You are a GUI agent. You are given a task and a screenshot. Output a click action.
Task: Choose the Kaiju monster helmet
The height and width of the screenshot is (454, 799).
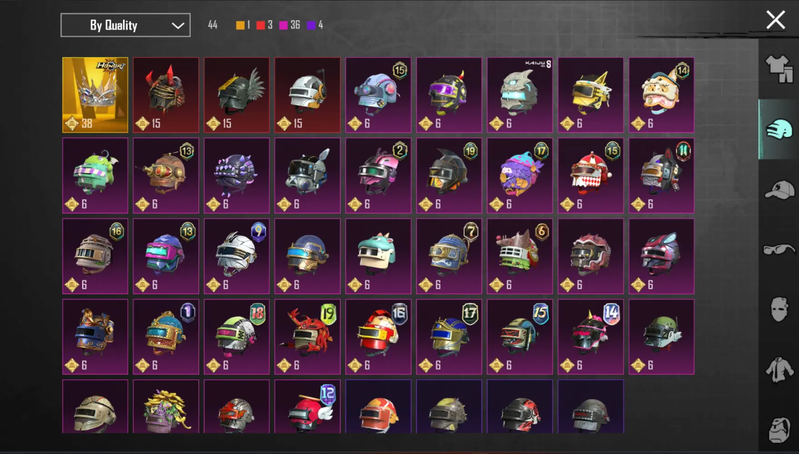520,95
